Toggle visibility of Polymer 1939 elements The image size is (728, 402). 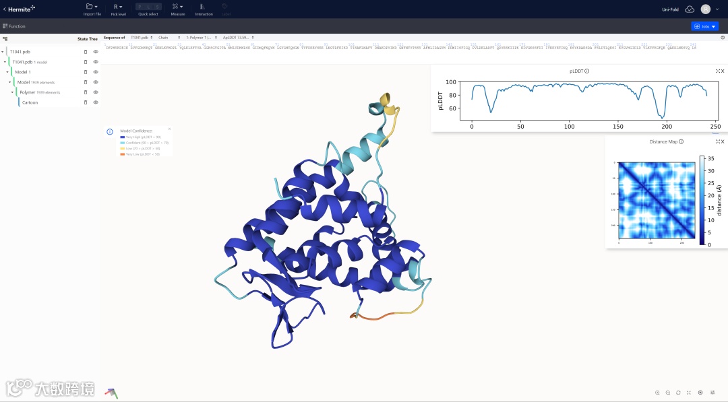click(96, 93)
